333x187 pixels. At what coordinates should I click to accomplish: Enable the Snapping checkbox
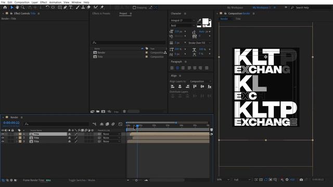pyautogui.click(x=134, y=8)
